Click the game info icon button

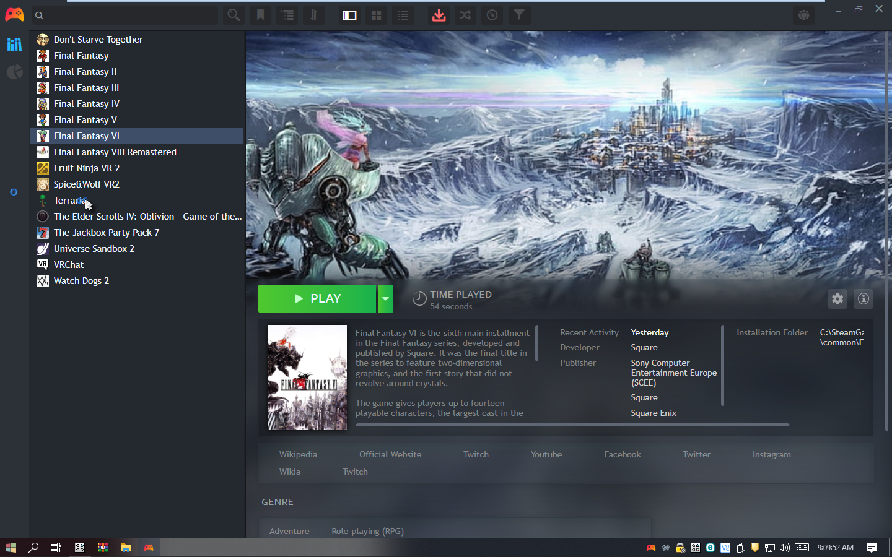pyautogui.click(x=864, y=299)
